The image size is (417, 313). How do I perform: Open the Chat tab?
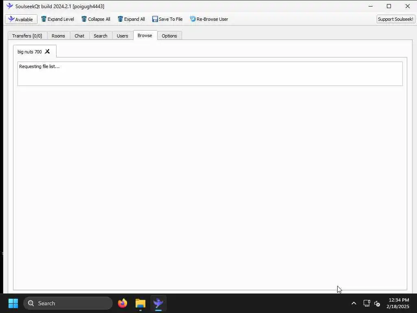79,36
